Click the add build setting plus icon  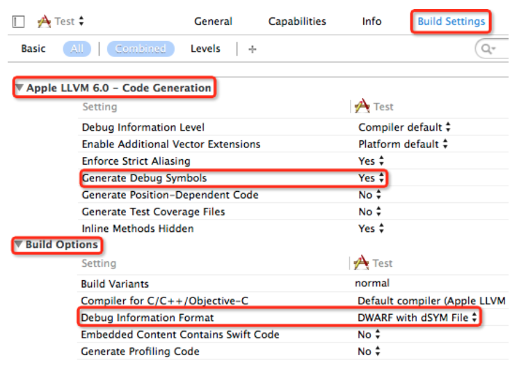(253, 49)
